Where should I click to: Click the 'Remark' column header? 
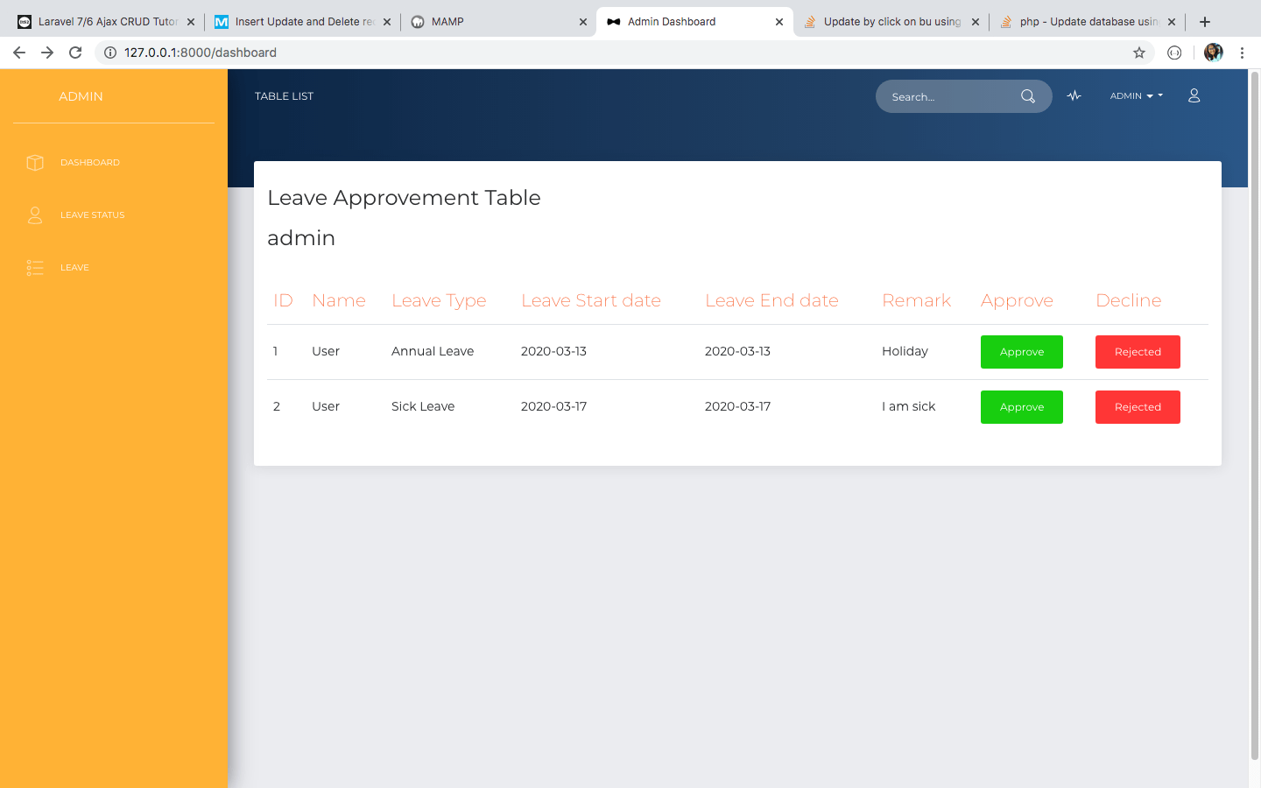tap(916, 301)
